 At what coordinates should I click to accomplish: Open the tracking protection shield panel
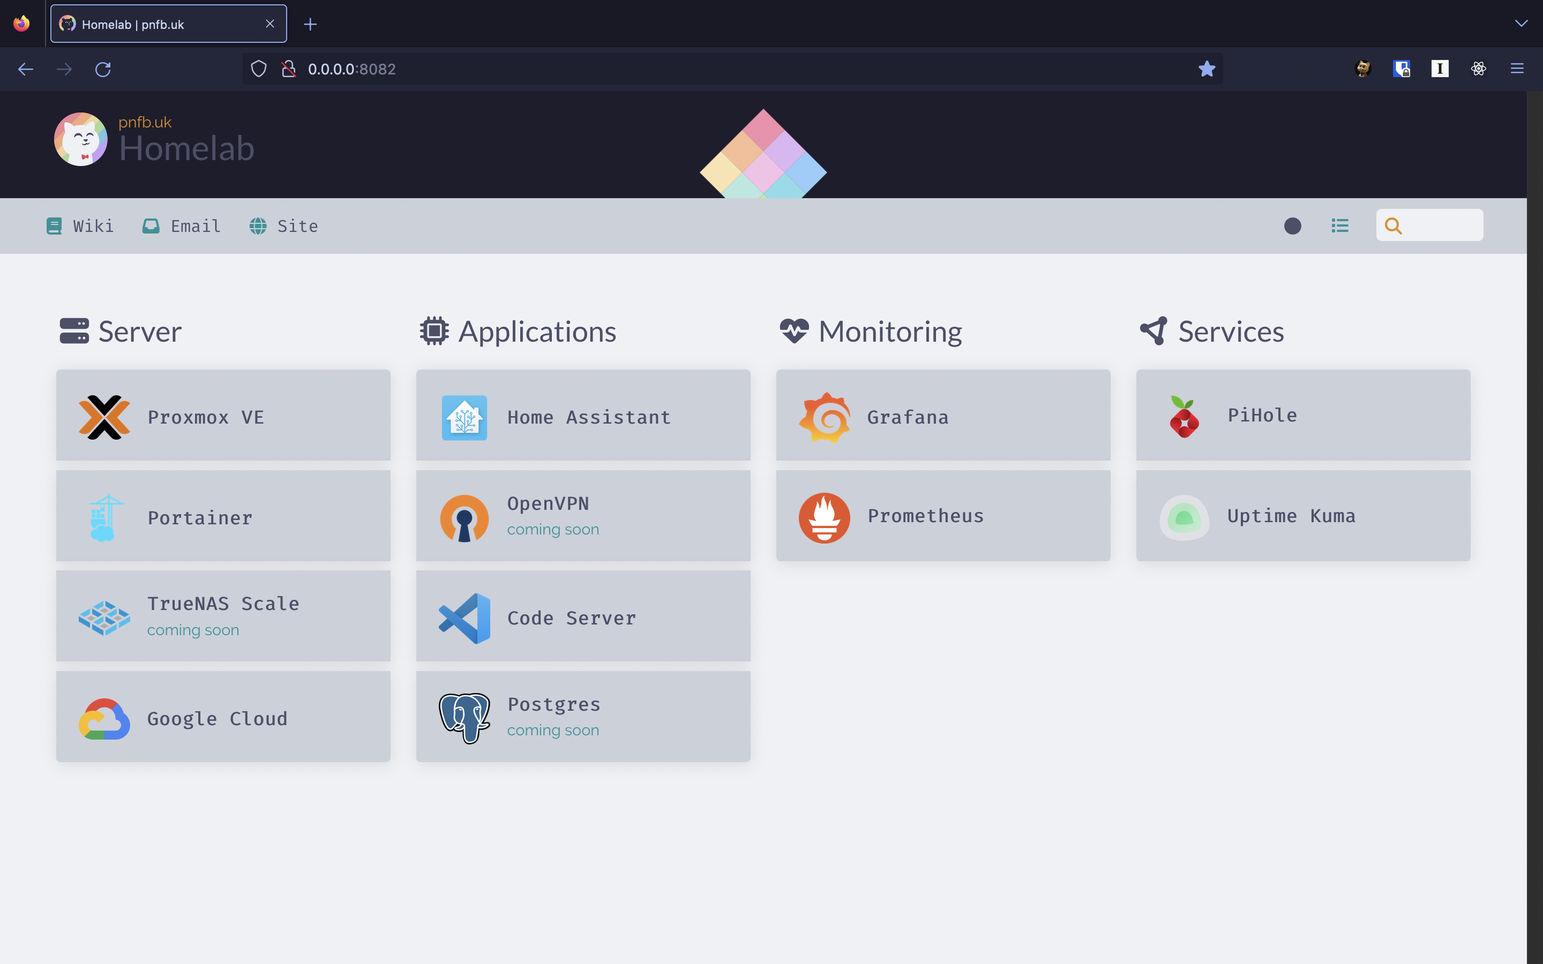pyautogui.click(x=258, y=69)
